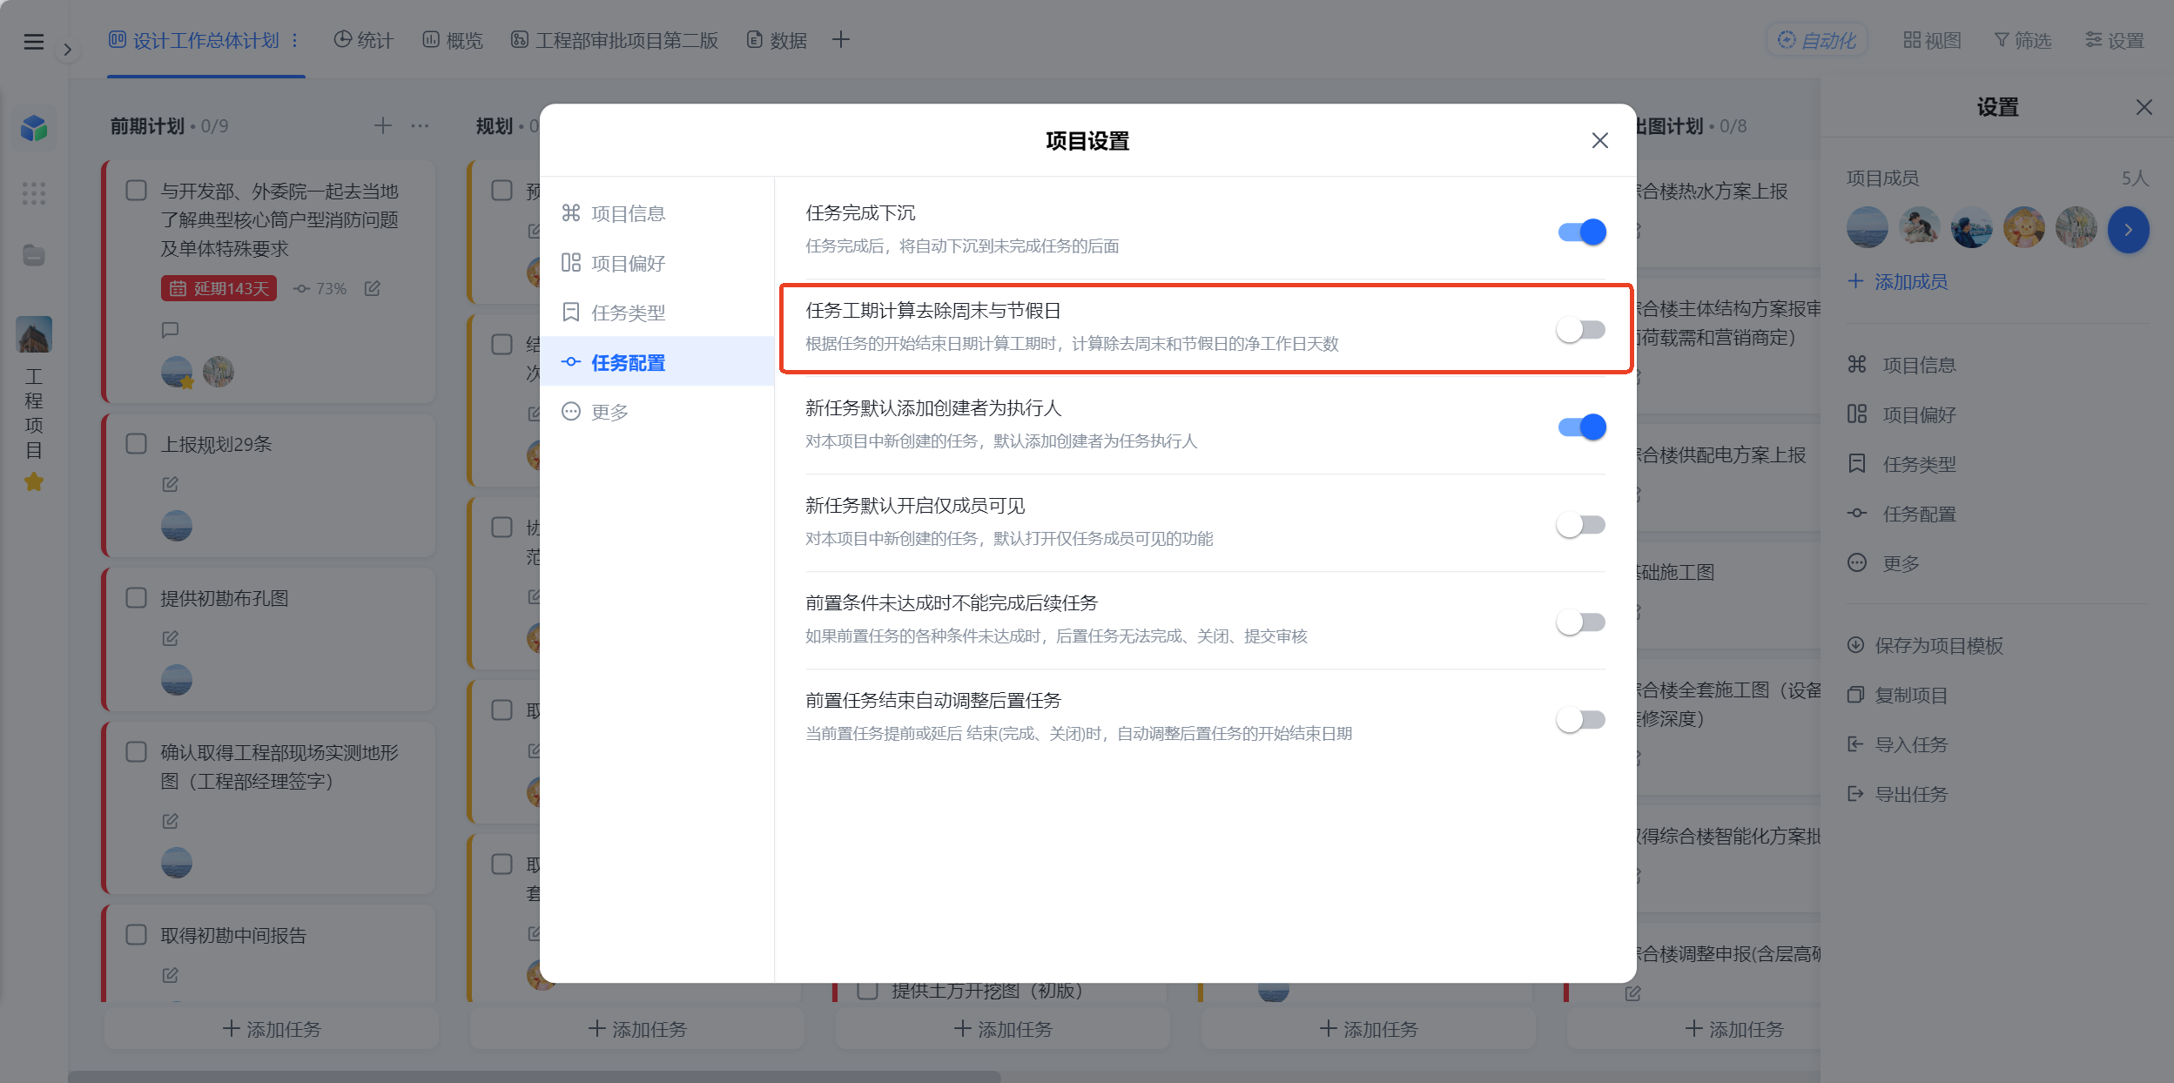Check the 取得初勘中间报告 task checkbox
This screenshot has height=1083, width=2174.
[137, 934]
